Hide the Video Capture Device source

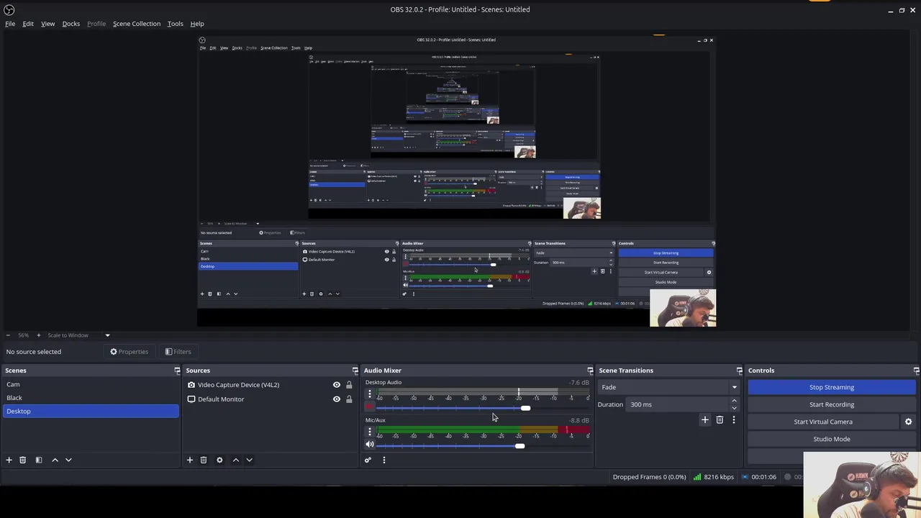336,385
